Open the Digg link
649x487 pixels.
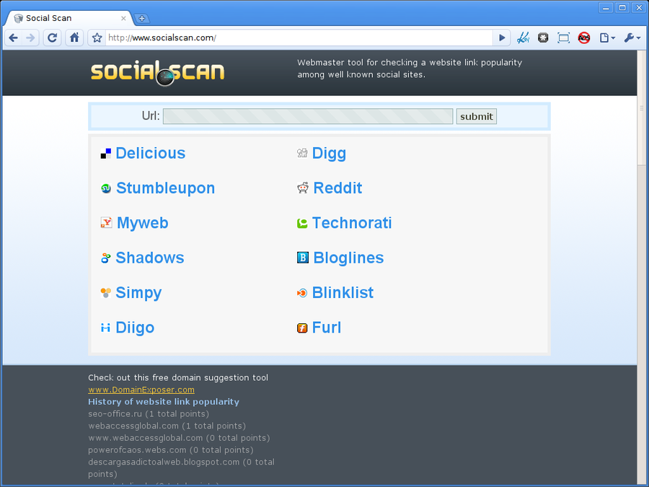coord(329,154)
